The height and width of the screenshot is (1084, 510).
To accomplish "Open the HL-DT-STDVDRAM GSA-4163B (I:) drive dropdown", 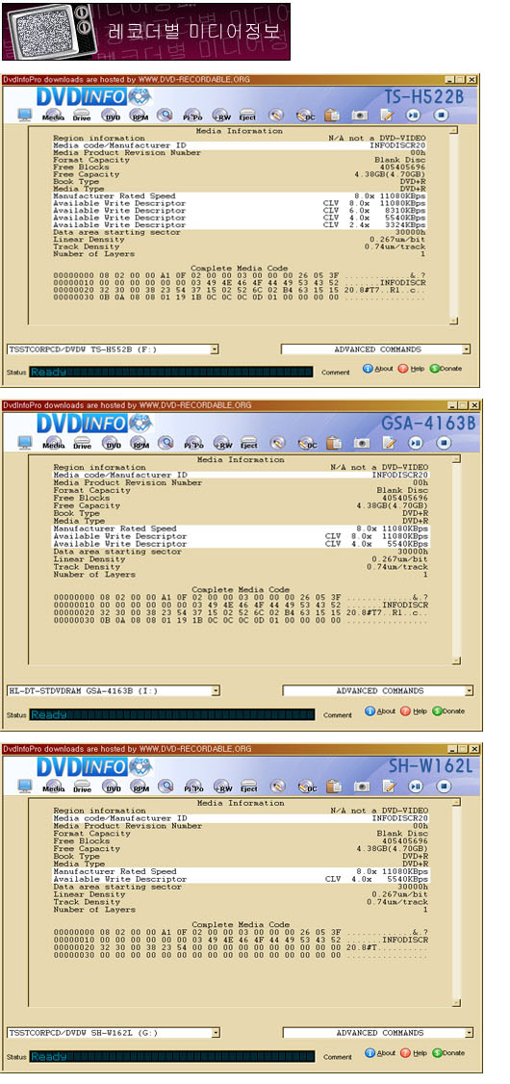I will 216,690.
